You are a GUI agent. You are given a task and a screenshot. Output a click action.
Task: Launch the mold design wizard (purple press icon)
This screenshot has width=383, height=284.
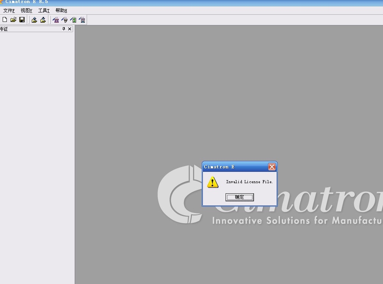(56, 20)
